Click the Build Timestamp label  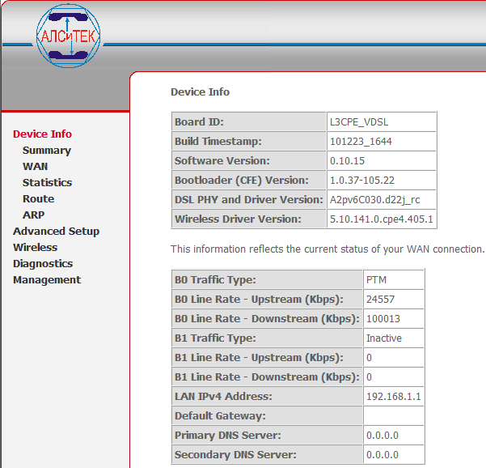point(218,142)
